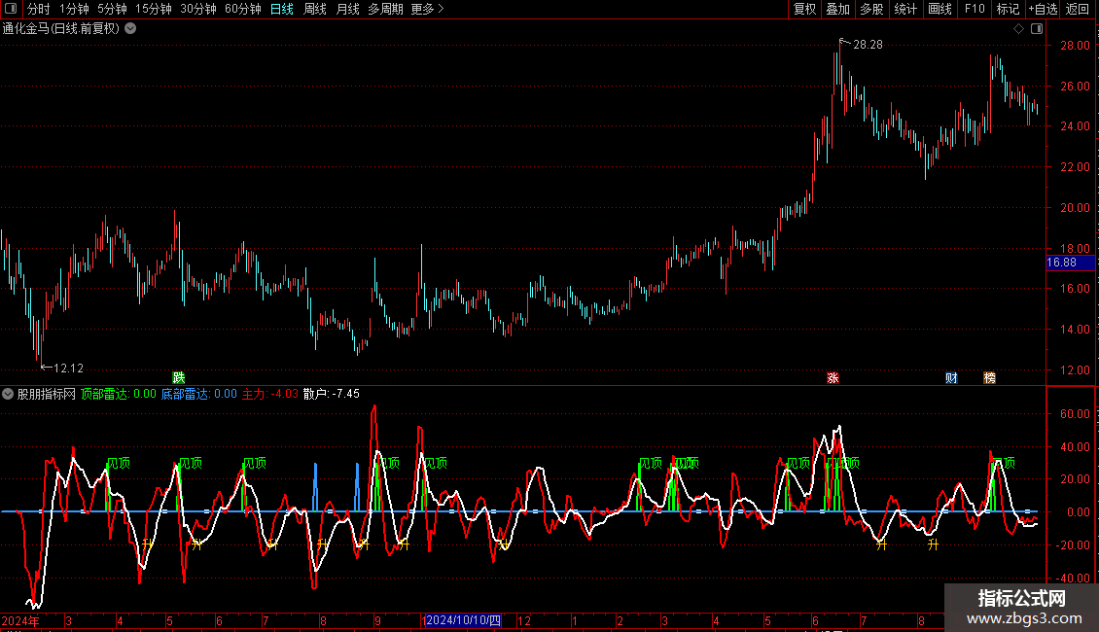Add stock with +自选
1099x632 pixels.
pyautogui.click(x=1043, y=9)
